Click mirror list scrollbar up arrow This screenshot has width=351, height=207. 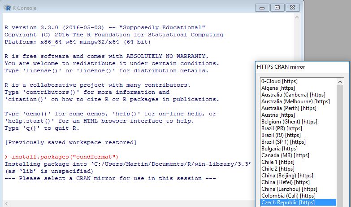(x=340, y=82)
